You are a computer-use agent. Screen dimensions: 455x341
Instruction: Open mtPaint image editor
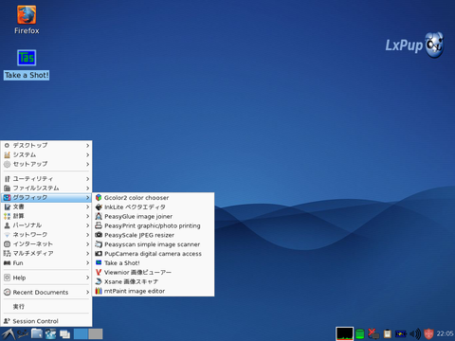(153, 291)
